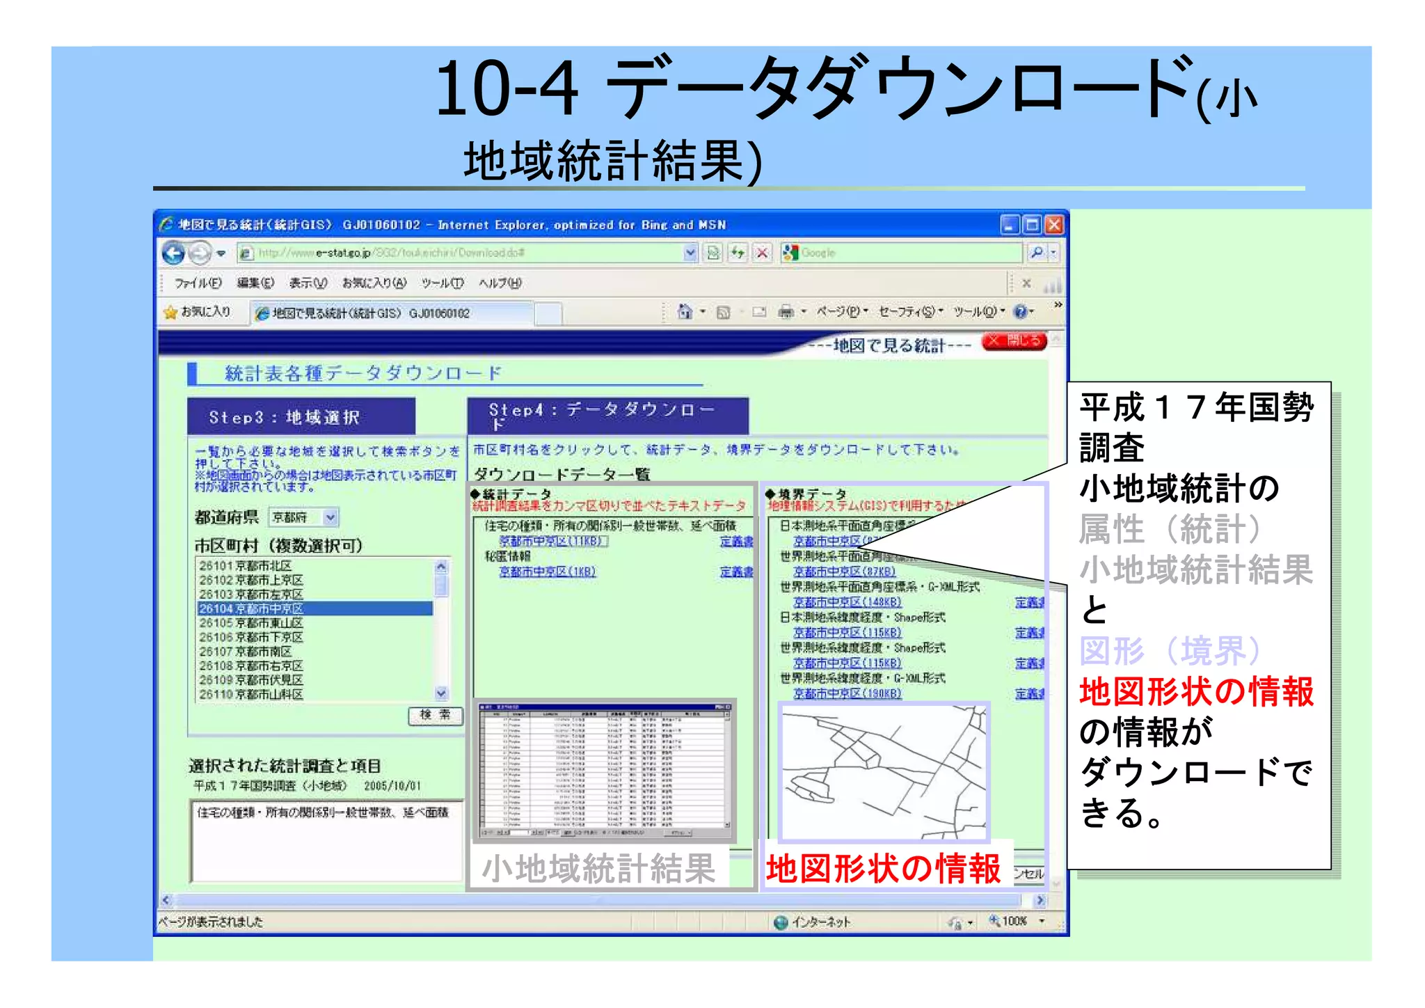Open the セーフティ(S) command menu
Viewport: 1425px width, 1008px height.
click(x=911, y=312)
